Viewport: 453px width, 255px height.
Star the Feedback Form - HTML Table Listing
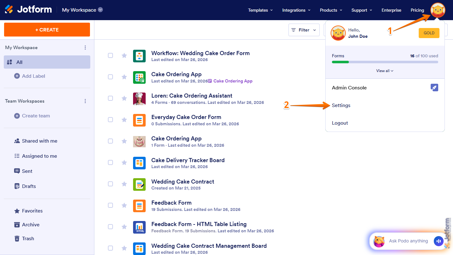[124, 227]
